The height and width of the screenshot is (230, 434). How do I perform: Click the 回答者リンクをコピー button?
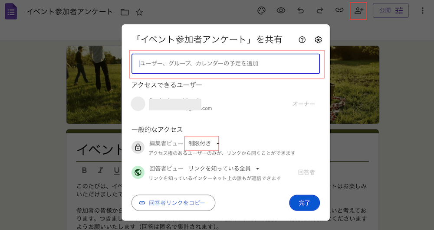(x=173, y=203)
